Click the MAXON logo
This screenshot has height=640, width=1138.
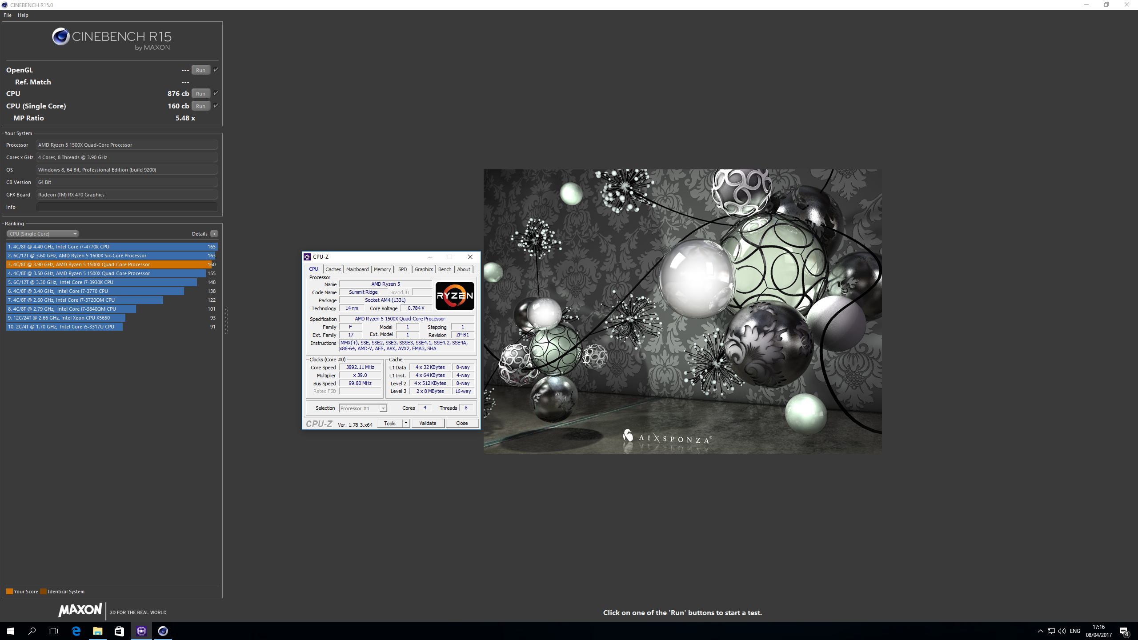[80, 610]
